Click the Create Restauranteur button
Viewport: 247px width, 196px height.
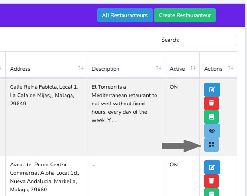click(185, 15)
